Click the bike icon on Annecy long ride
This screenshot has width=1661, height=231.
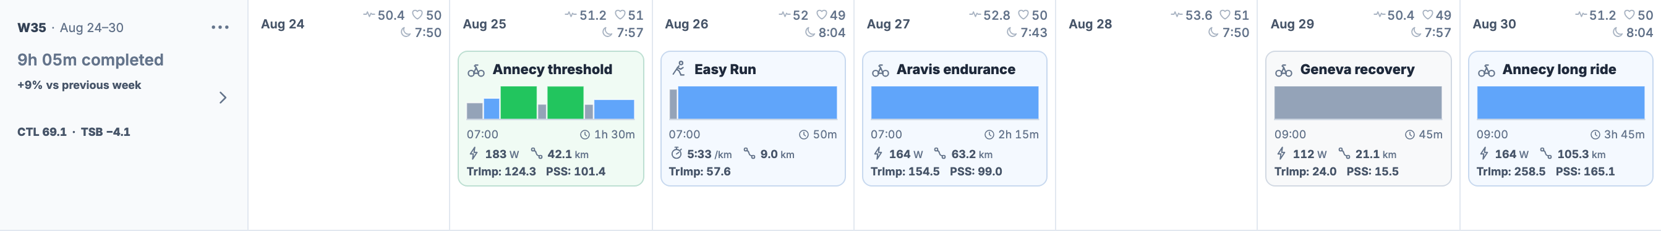point(1486,70)
